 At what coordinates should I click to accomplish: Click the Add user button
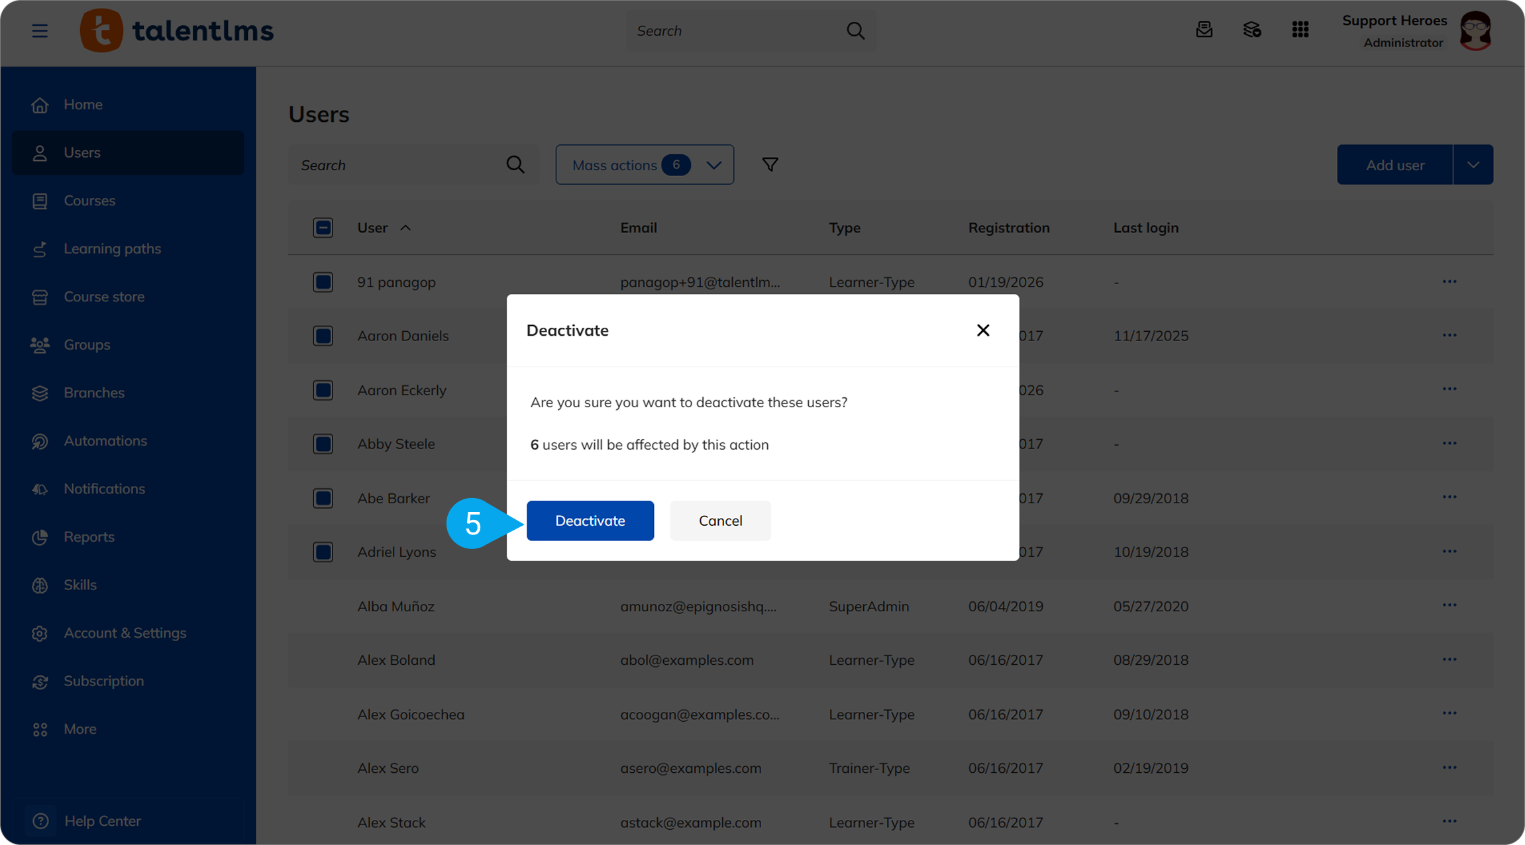1395,165
